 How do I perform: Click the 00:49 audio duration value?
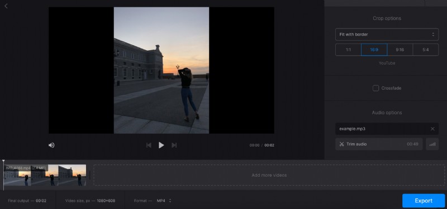412,144
